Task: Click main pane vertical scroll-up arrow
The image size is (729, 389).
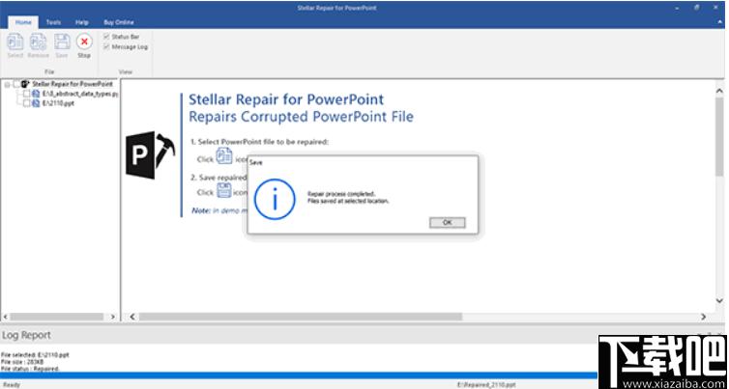Action: point(719,91)
